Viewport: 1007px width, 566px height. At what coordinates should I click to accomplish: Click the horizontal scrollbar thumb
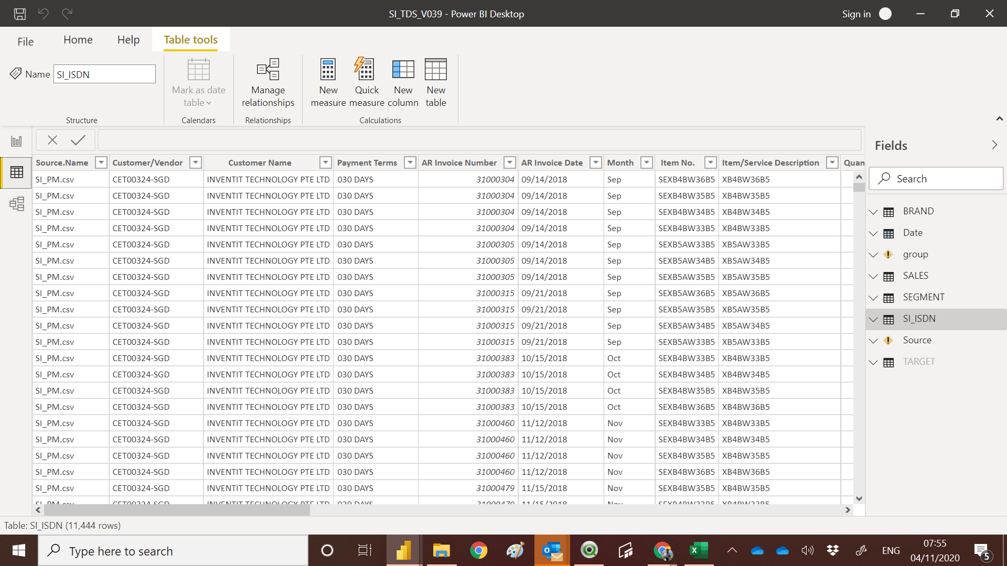[x=176, y=510]
